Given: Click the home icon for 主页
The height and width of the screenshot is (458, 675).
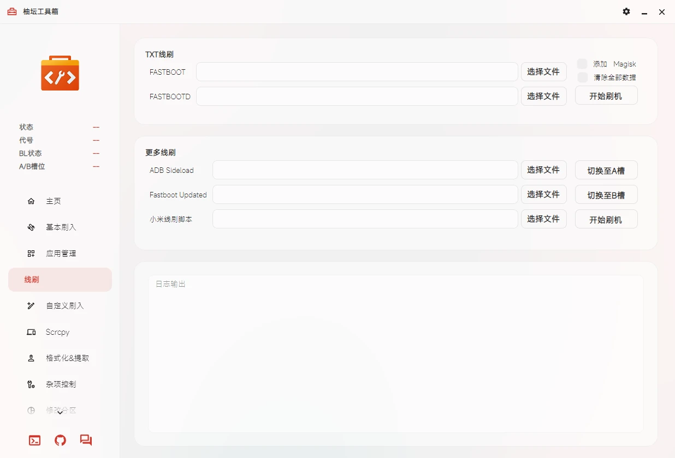Looking at the screenshot, I should [x=31, y=201].
